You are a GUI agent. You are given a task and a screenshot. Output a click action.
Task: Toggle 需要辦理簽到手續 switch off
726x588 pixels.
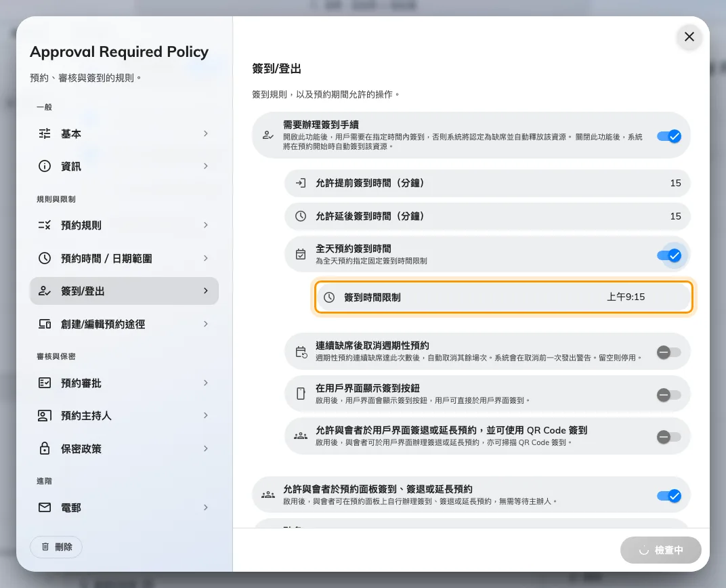pos(668,136)
